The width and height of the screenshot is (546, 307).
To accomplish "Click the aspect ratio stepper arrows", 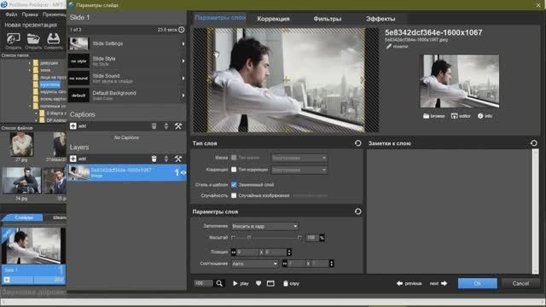I will click(x=332, y=264).
